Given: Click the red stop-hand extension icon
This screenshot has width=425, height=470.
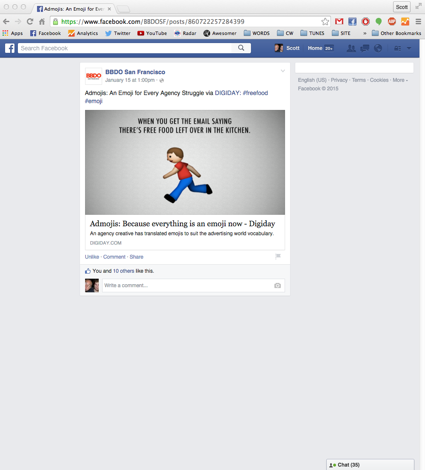Looking at the screenshot, I should point(365,22).
